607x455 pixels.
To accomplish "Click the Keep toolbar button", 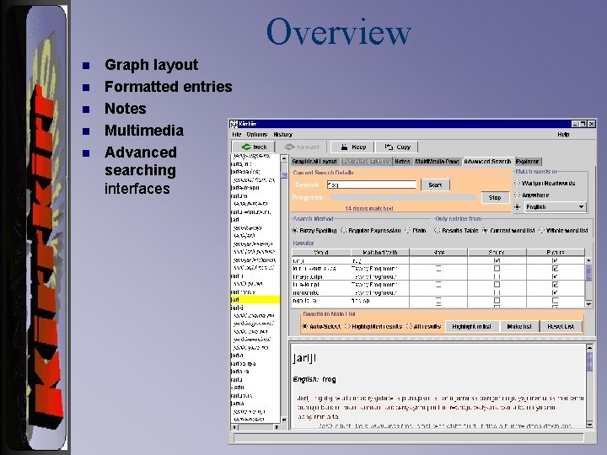I will click(x=353, y=147).
